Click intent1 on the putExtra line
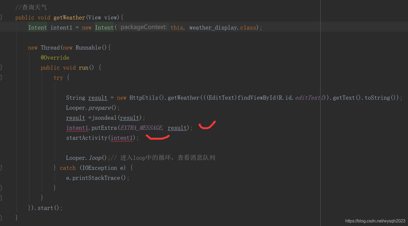Viewport: 408px width, 226px height. [77, 128]
